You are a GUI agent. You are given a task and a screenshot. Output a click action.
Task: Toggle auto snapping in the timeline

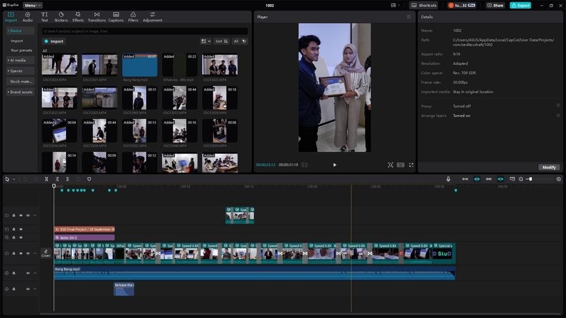coord(477,179)
